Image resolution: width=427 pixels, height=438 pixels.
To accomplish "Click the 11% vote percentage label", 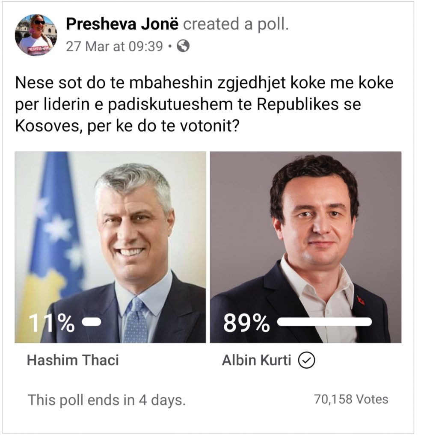I will [x=51, y=323].
